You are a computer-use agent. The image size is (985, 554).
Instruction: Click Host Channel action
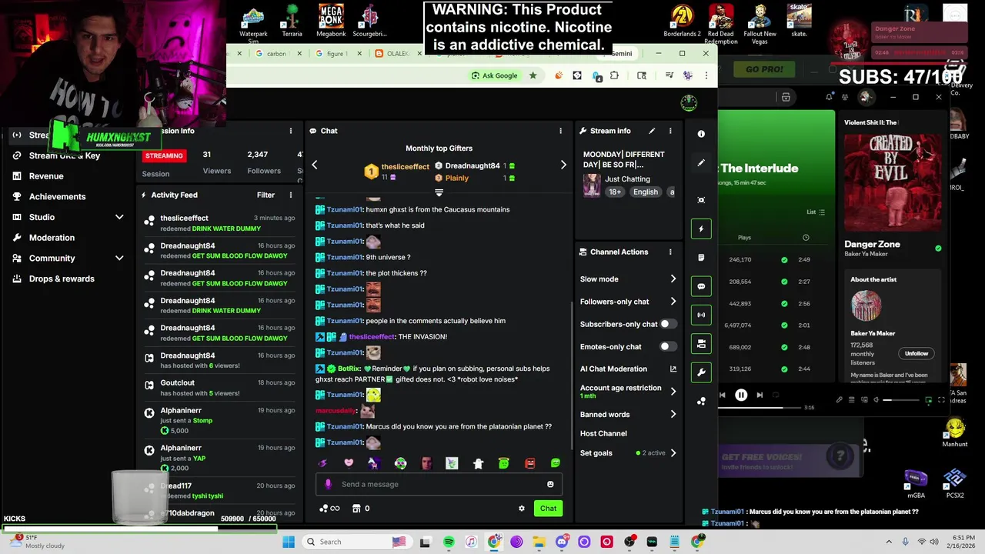[603, 433]
